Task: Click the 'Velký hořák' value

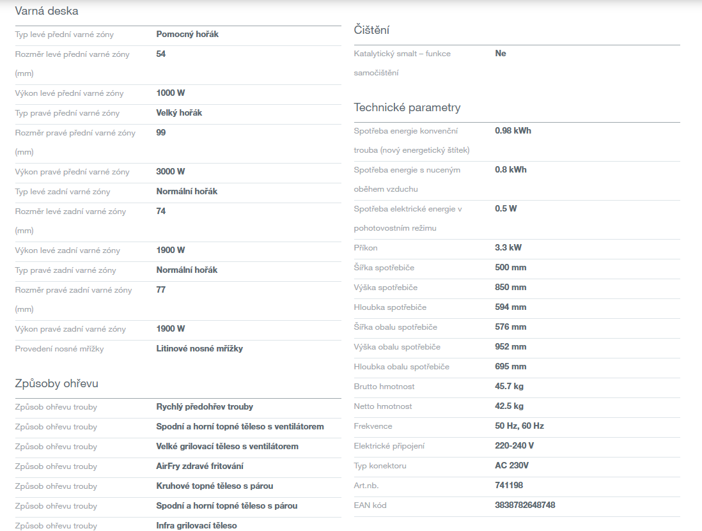Action: 179,113
